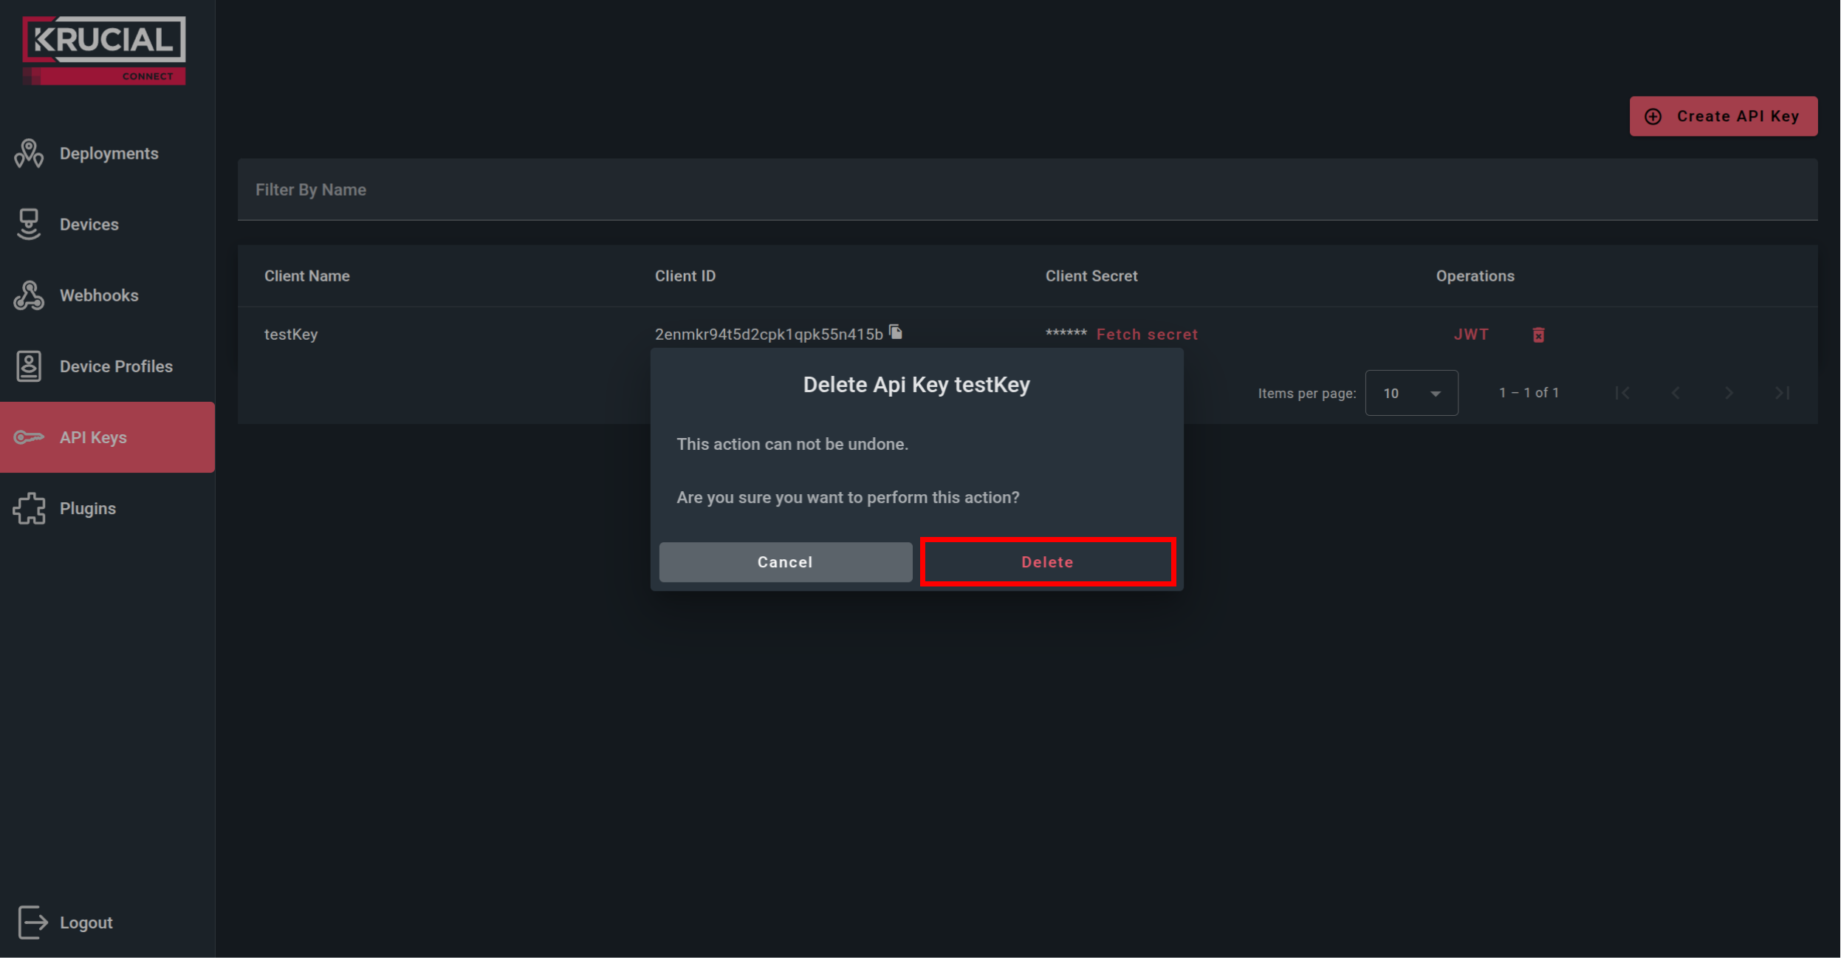The height and width of the screenshot is (958, 1841).
Task: Go to next page of results
Action: pos(1729,393)
